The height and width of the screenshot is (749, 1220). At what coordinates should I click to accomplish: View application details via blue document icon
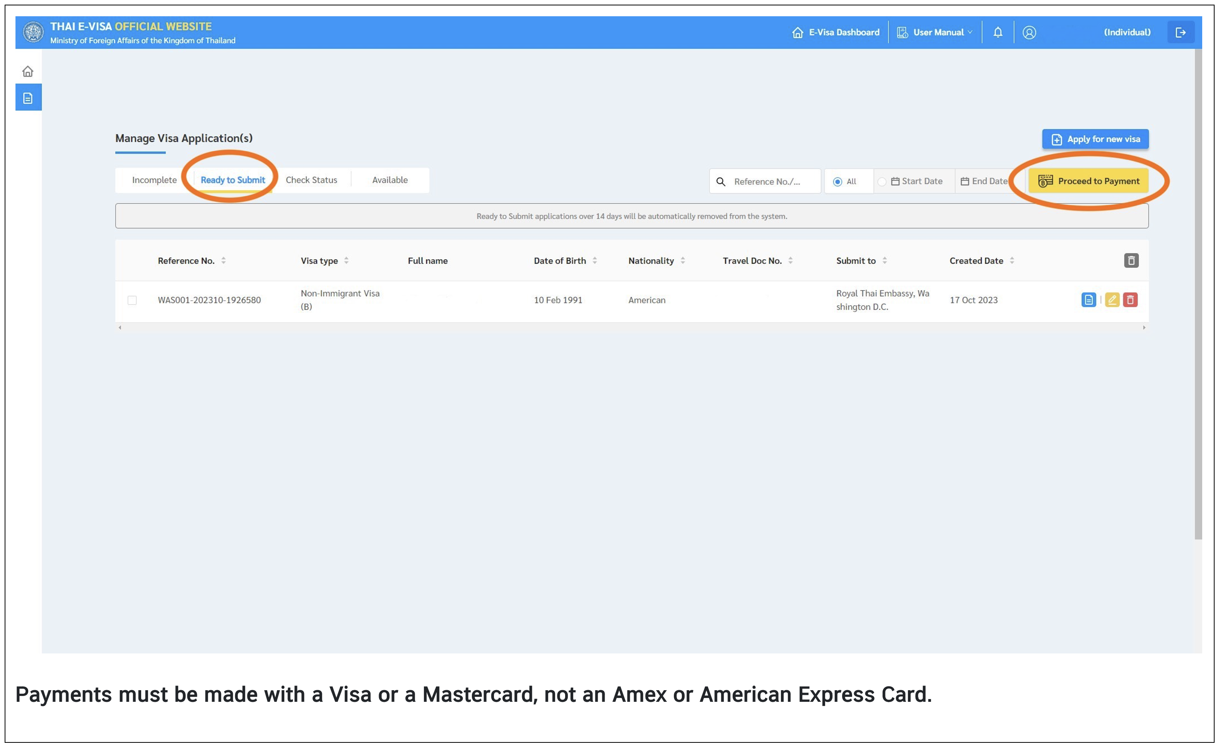1088,300
